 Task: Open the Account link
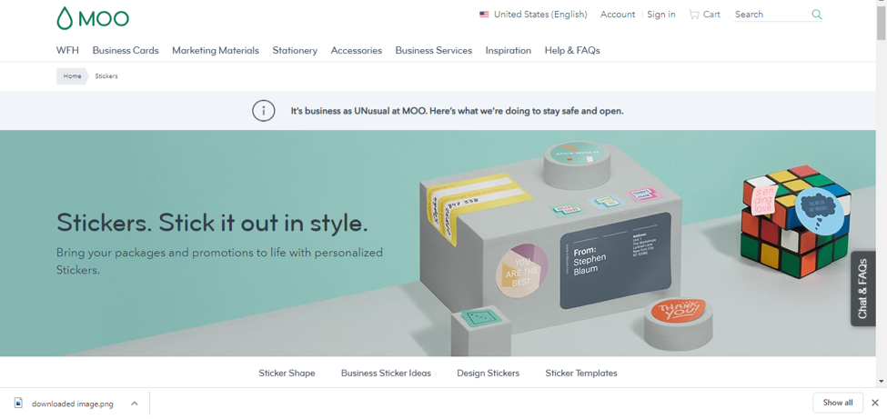click(618, 15)
